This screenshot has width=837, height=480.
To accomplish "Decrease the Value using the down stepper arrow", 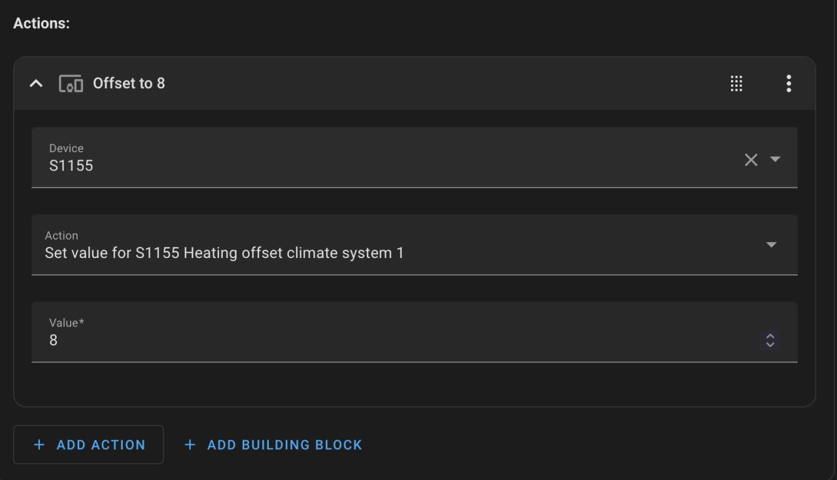I will [770, 344].
